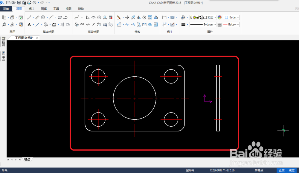Switch to the 常用 ribbon tab
The image size is (299, 173).
click(19, 9)
